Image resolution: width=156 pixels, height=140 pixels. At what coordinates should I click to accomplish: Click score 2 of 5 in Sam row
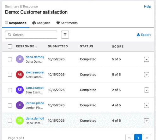[x=116, y=90]
